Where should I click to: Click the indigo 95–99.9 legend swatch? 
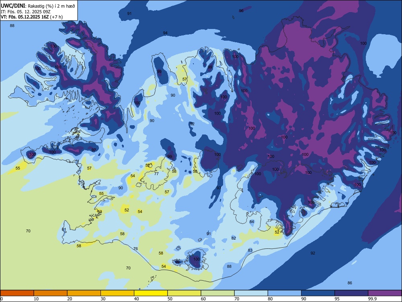click(351, 293)
